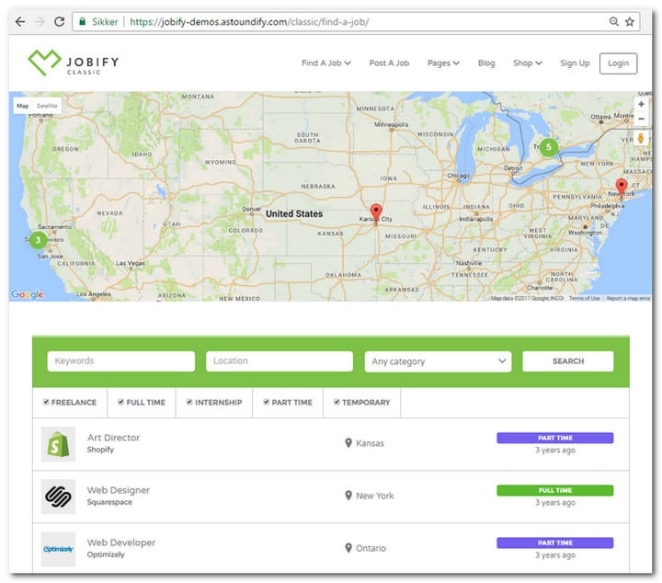
Task: Click the green cluster marker showing 5
Action: 549,146
